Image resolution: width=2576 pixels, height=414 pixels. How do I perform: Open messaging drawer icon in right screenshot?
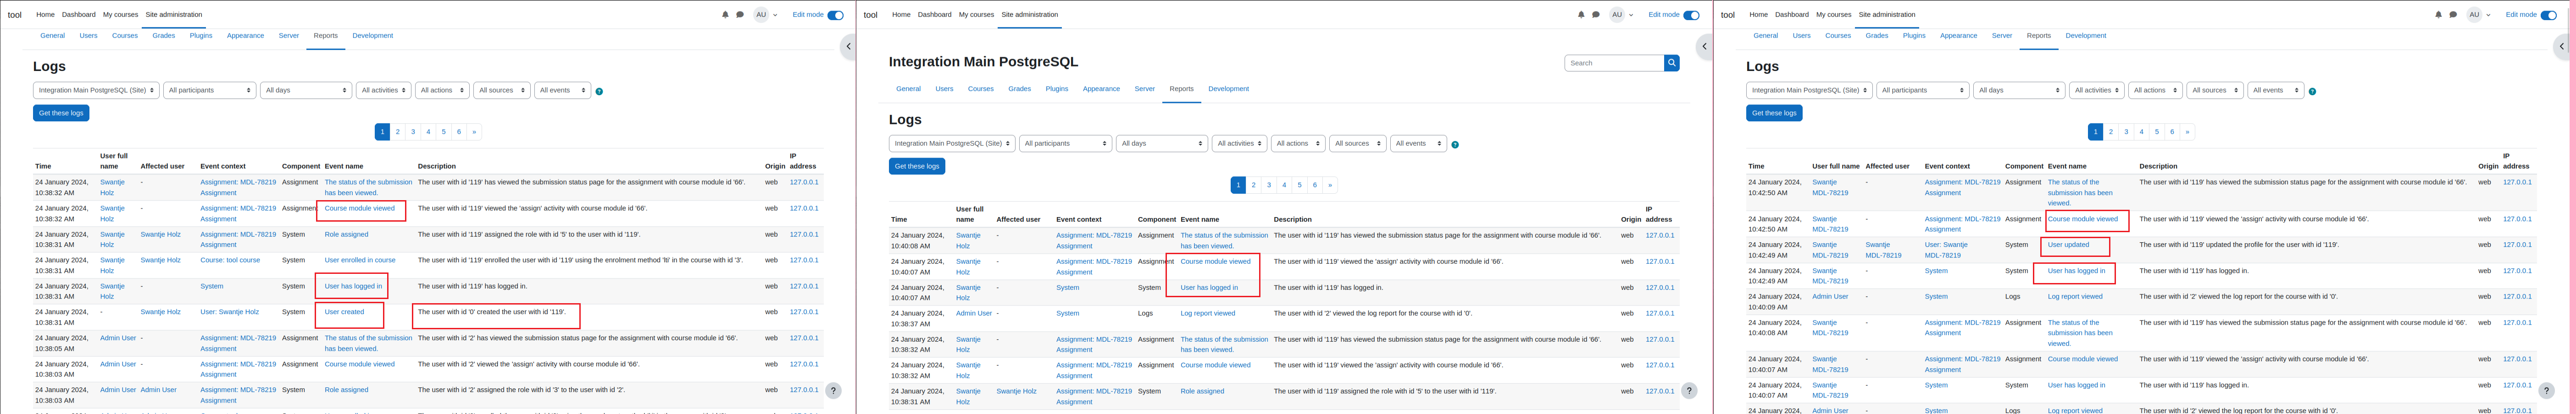[2453, 15]
